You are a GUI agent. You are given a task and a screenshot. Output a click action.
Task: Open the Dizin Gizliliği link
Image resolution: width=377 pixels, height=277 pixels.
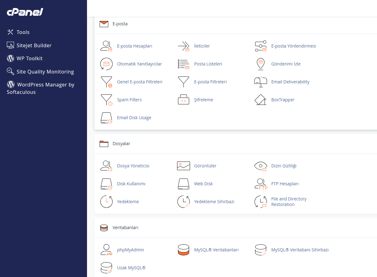(284, 166)
